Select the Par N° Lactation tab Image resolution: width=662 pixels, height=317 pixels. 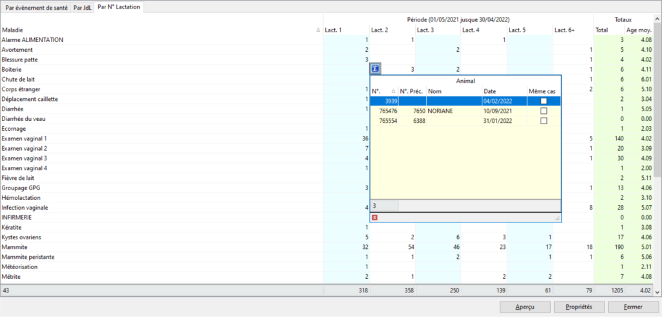coord(119,7)
